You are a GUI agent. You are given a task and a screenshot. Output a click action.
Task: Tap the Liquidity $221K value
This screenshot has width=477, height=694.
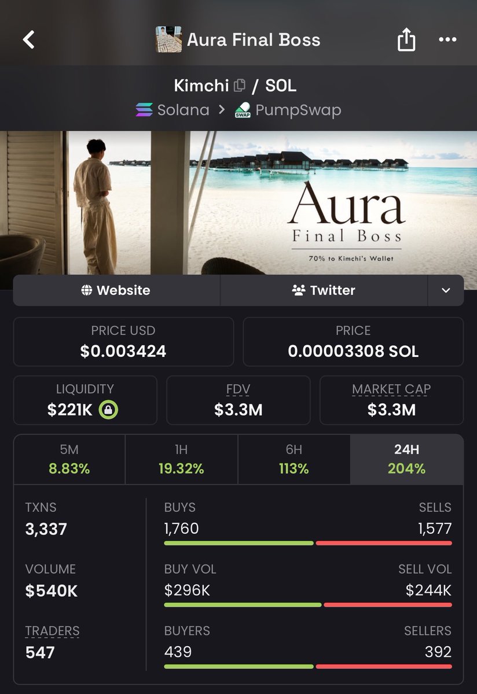tap(70, 410)
